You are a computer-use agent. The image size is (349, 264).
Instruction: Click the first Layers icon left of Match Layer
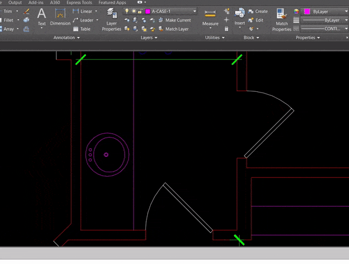point(127,29)
